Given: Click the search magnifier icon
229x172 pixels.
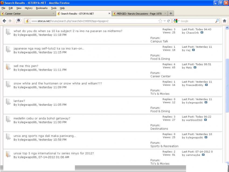Looking at the screenshot, I should (217, 21).
